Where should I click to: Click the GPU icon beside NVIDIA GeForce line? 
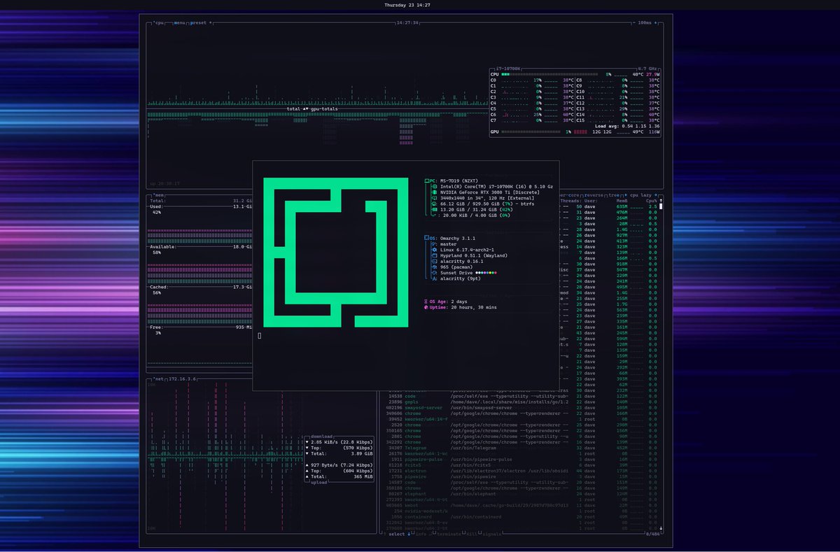[434, 192]
